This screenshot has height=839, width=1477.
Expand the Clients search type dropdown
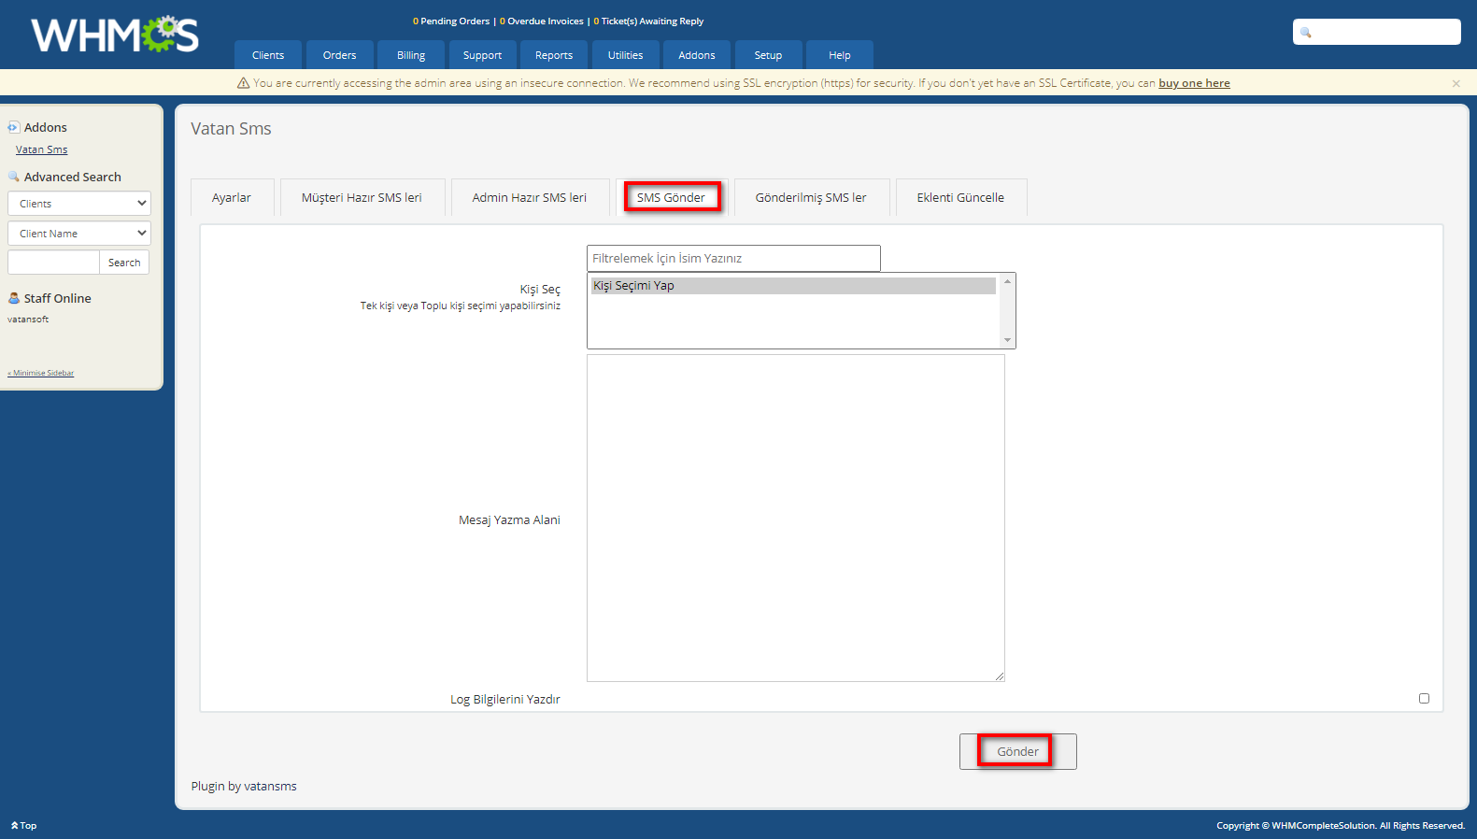tap(79, 204)
